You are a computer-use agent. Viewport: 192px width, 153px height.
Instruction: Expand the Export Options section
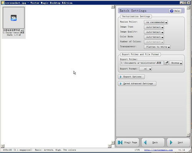coord(131,77)
